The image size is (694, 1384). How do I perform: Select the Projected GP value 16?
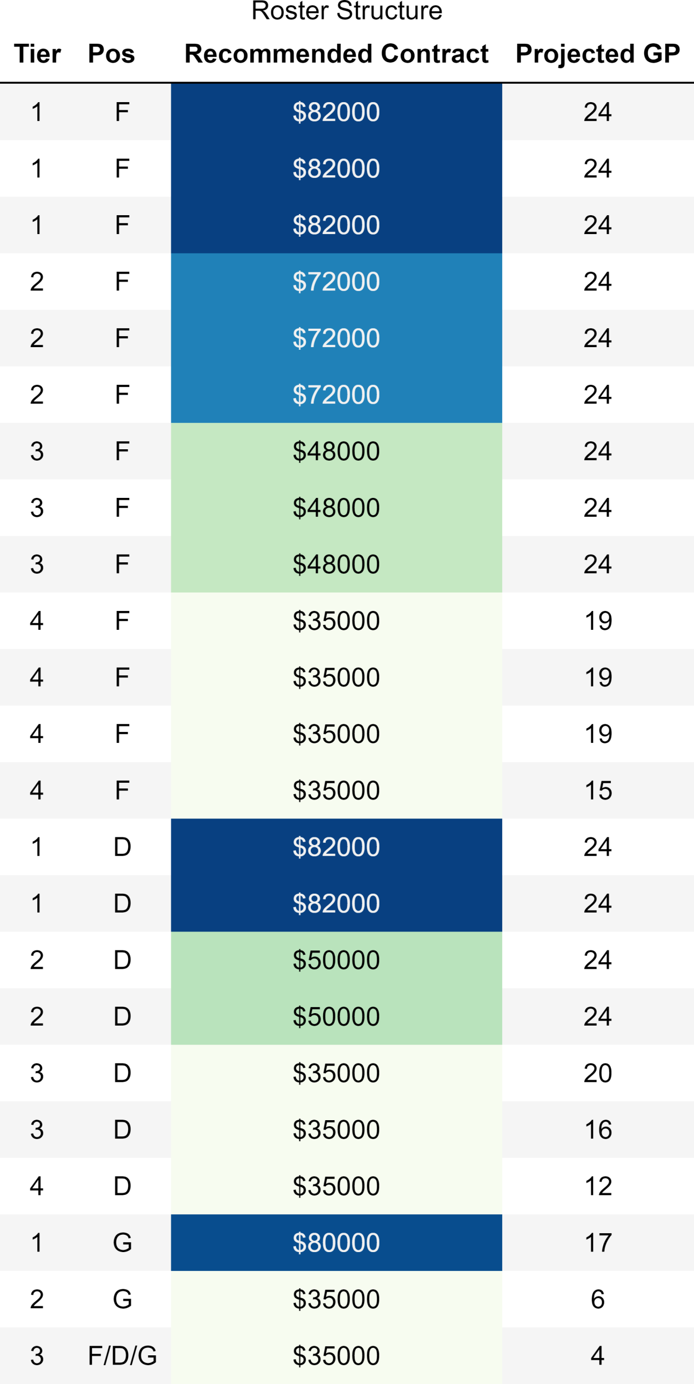pos(598,1129)
